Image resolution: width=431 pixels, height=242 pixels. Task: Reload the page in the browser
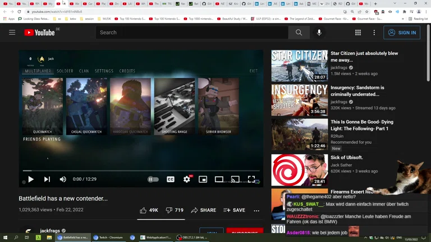19,12
